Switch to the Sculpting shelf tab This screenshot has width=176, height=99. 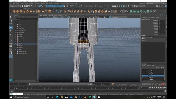(x=35, y=9)
